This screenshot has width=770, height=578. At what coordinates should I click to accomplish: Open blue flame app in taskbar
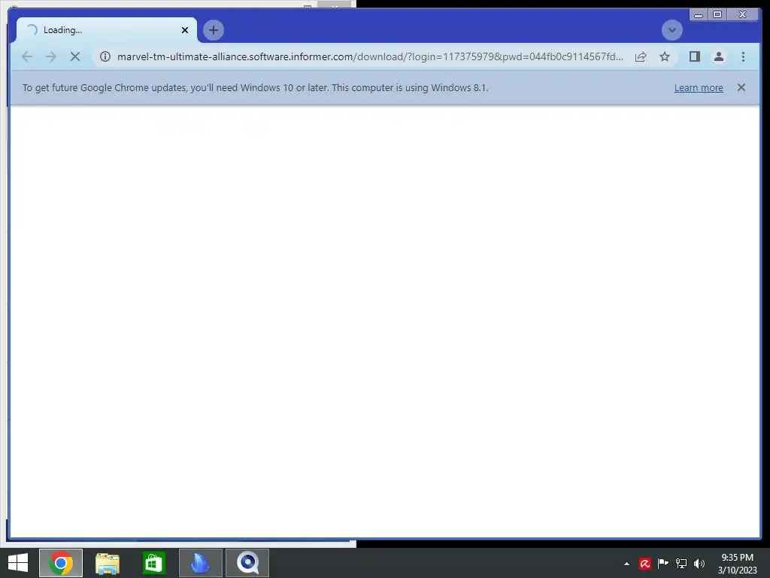click(x=200, y=563)
